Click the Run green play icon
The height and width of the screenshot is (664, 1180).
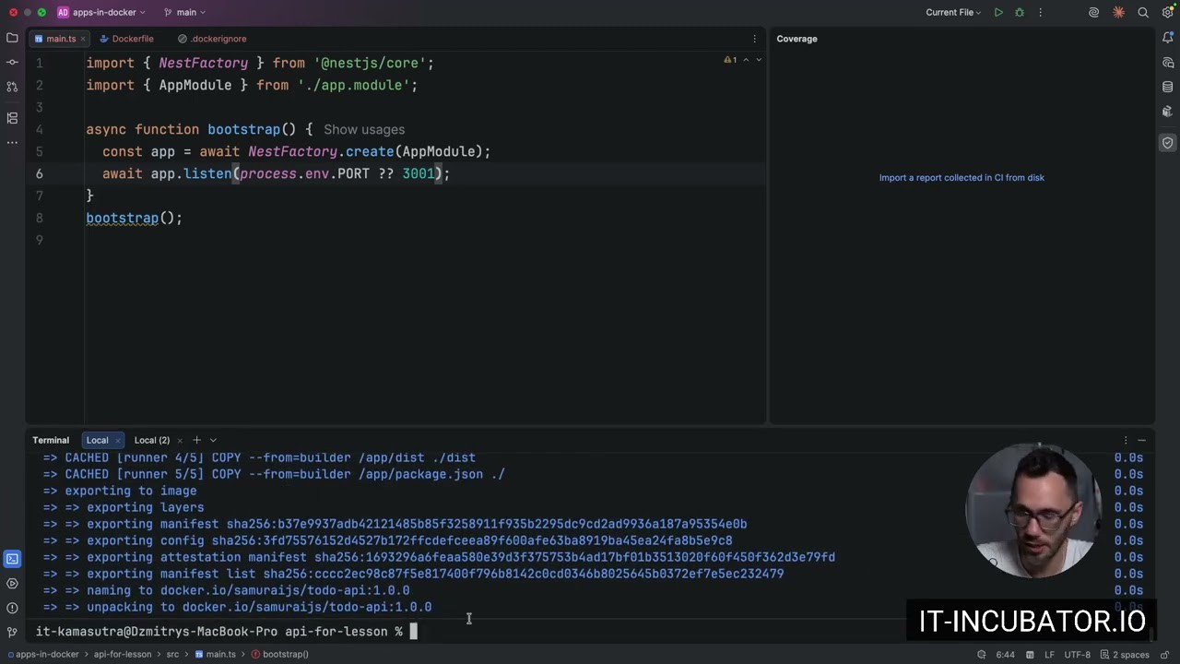(998, 12)
